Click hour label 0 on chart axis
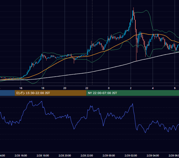179x158 pixels. click(x=109, y=88)
